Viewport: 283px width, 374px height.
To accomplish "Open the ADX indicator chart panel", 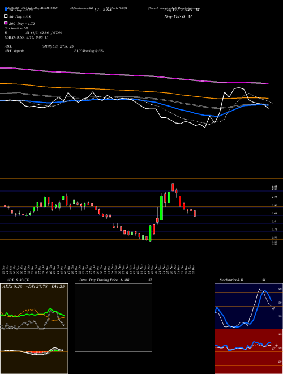I will 34,306.
